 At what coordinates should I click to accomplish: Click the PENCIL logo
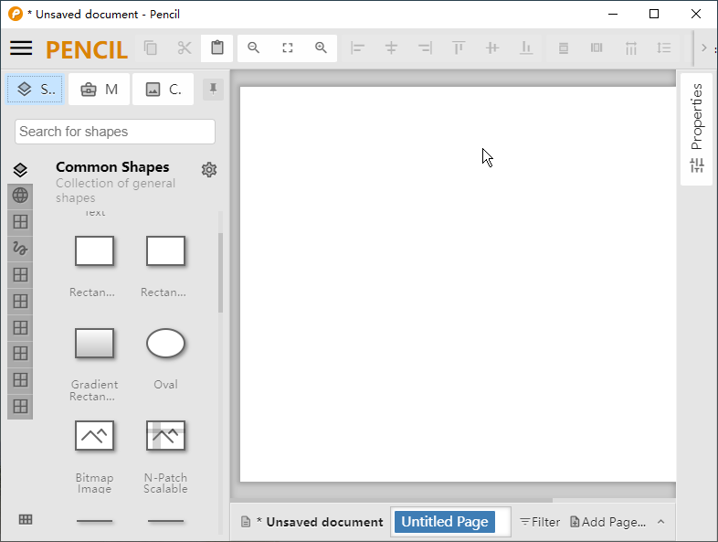pos(87,49)
